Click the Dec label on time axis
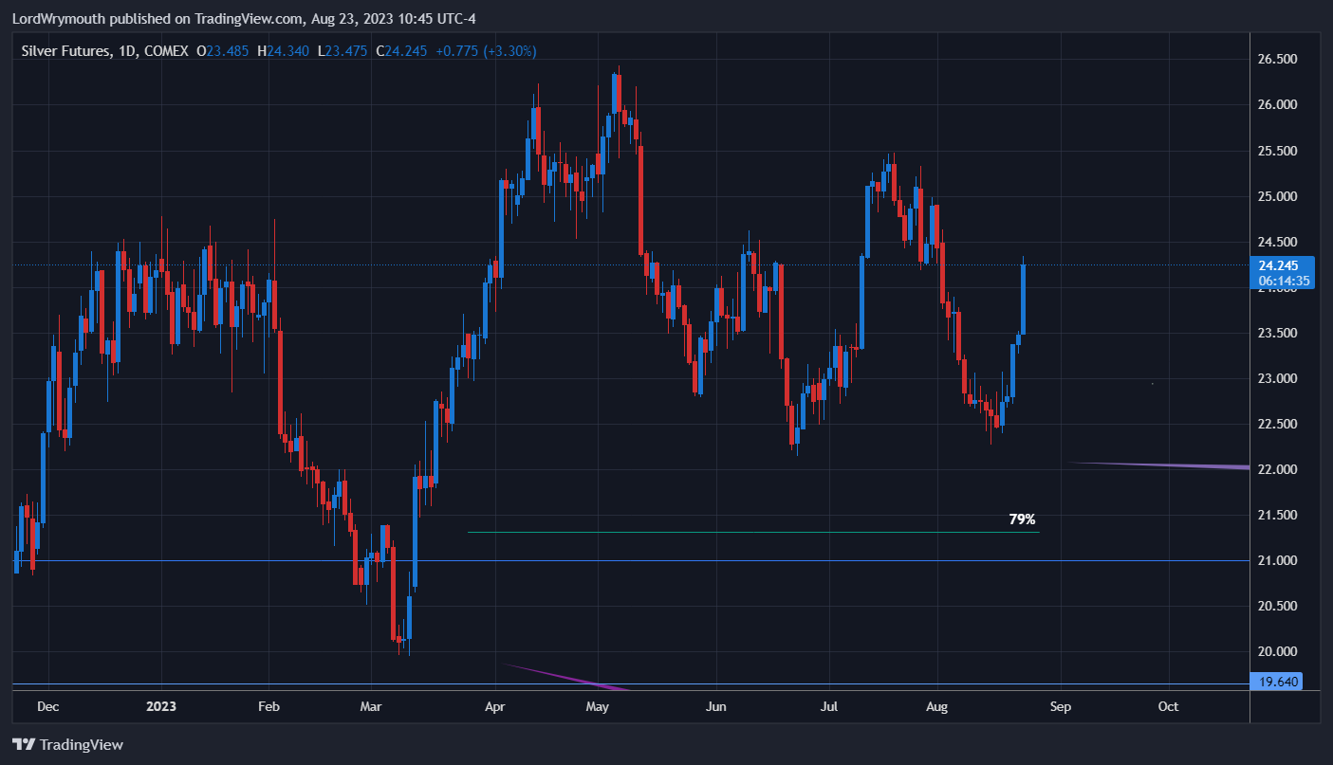This screenshot has width=1333, height=765. point(48,706)
